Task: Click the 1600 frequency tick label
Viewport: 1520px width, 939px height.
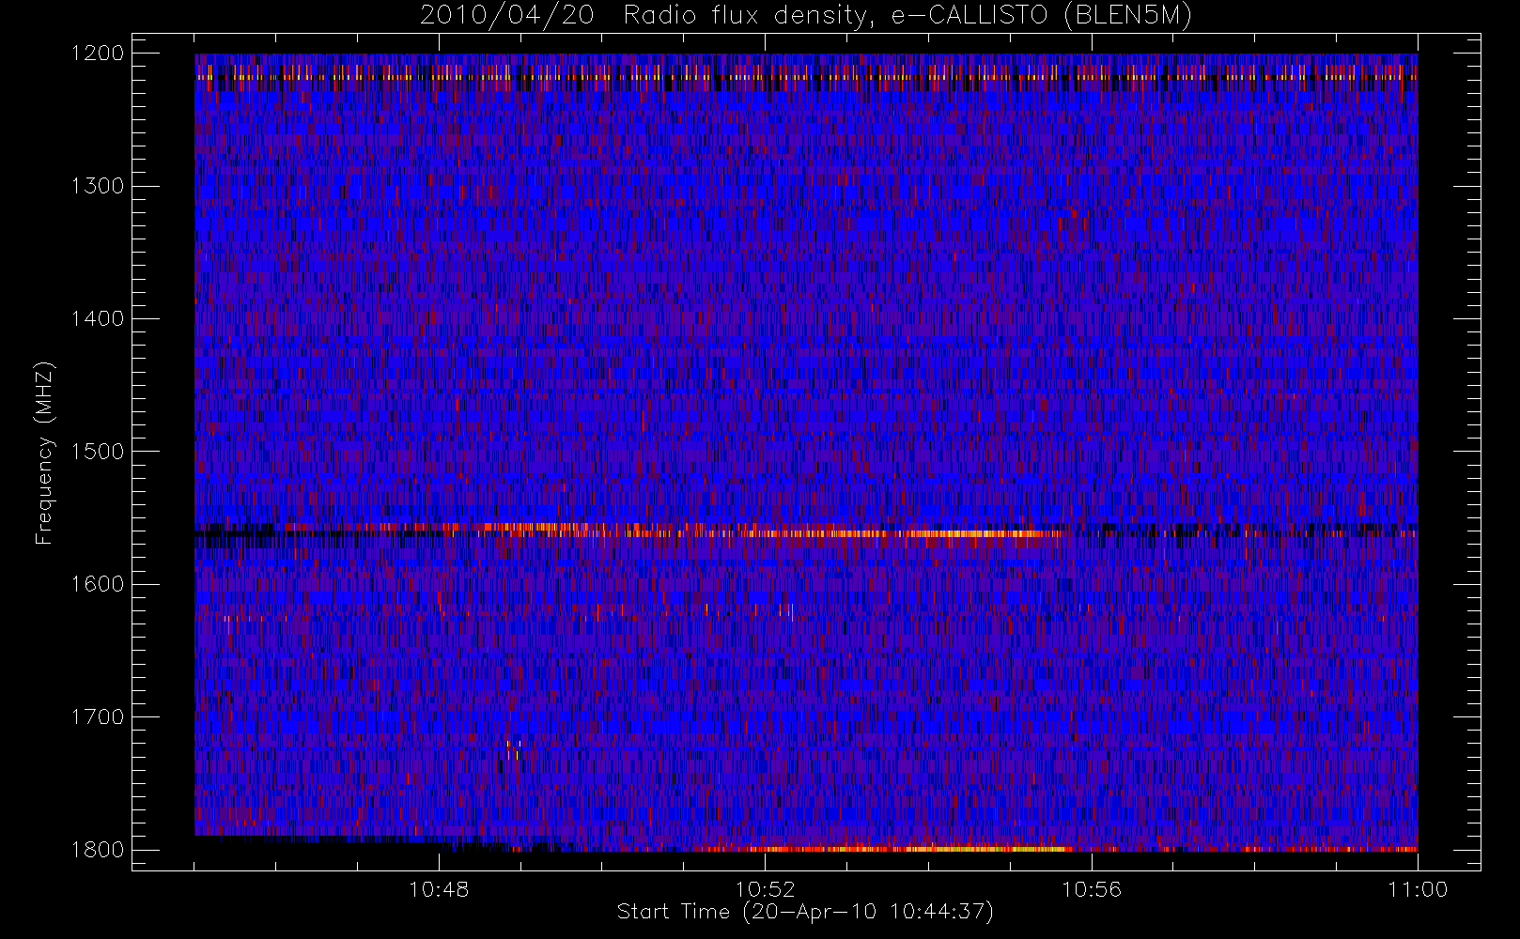Action: [98, 584]
